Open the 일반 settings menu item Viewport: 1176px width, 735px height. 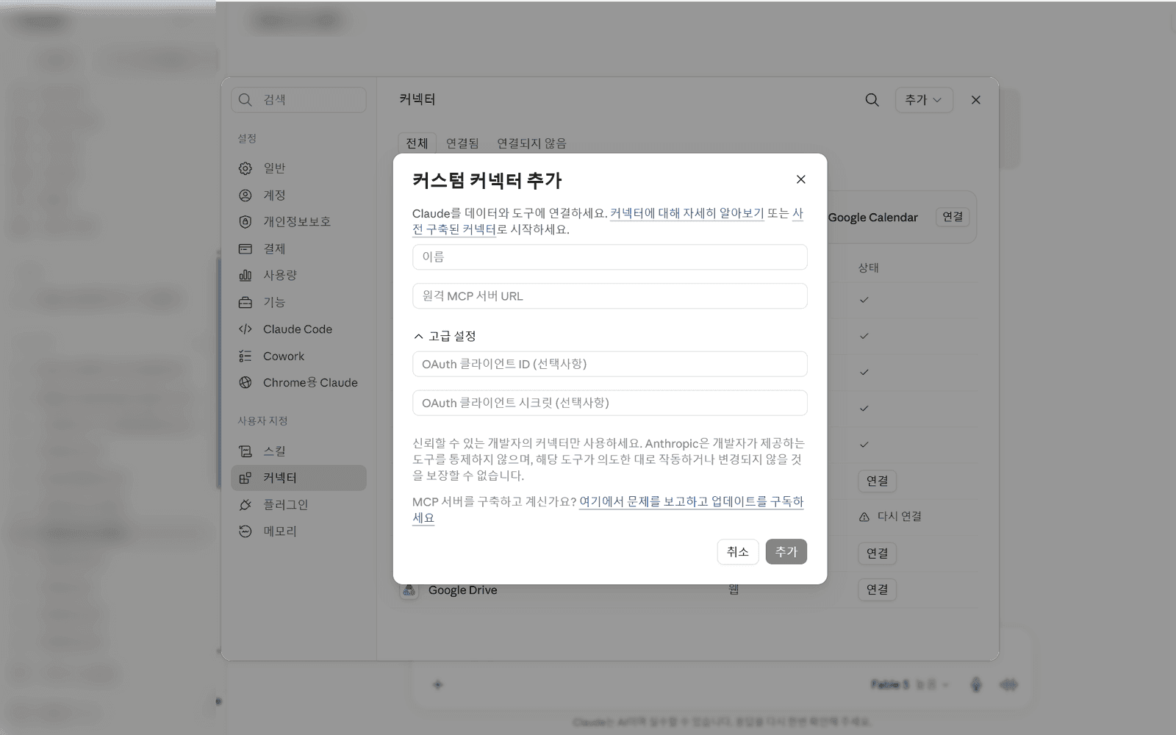click(x=298, y=168)
